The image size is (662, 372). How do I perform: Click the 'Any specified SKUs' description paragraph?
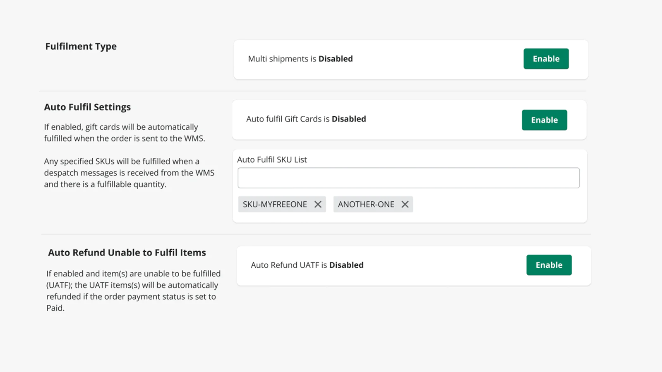129,173
